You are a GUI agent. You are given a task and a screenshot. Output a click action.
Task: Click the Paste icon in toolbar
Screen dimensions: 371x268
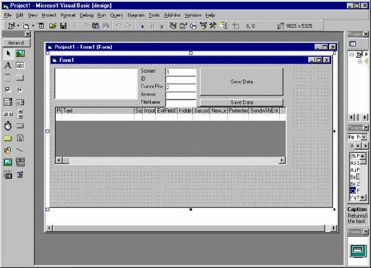[x=96, y=25]
